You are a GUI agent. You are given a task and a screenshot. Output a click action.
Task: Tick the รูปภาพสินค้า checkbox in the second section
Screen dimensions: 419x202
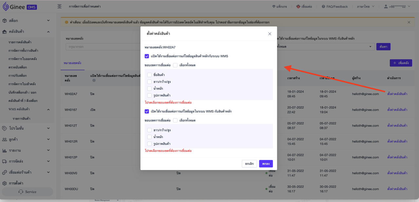point(149,144)
